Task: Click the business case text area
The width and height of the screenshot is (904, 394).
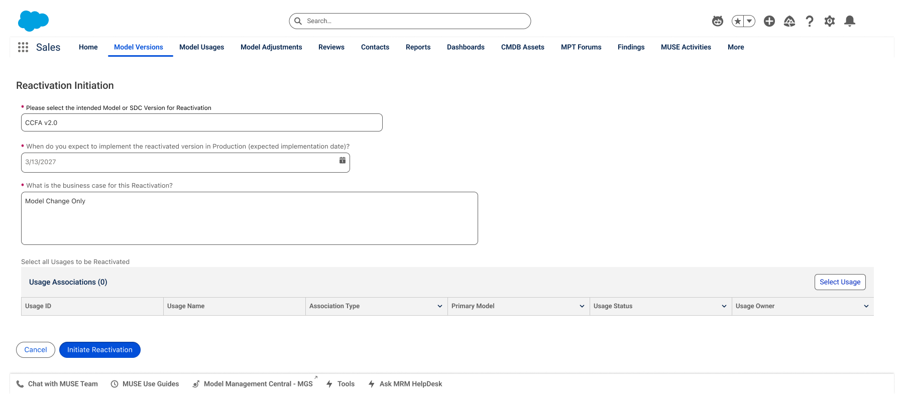Action: (250, 218)
